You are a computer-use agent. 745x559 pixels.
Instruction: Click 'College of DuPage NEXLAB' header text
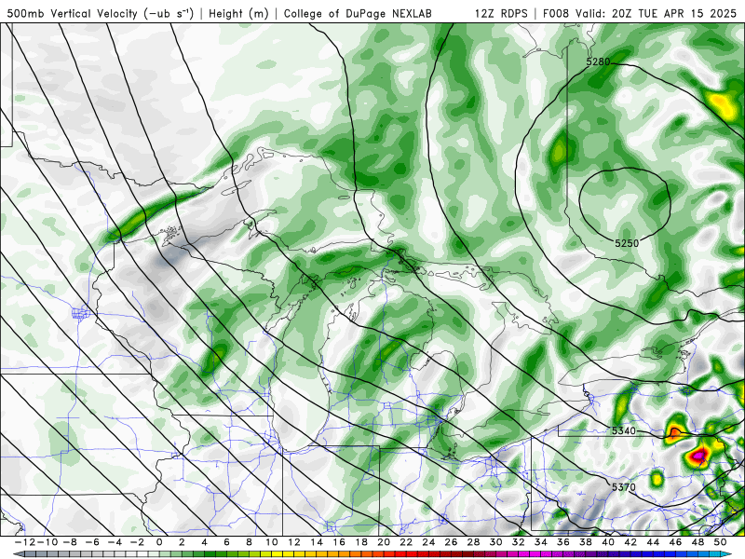(x=358, y=13)
